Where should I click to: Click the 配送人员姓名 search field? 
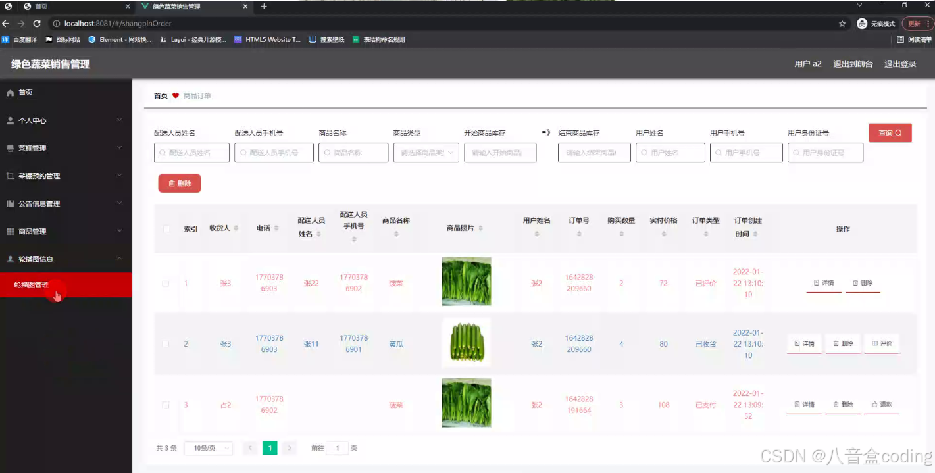191,153
